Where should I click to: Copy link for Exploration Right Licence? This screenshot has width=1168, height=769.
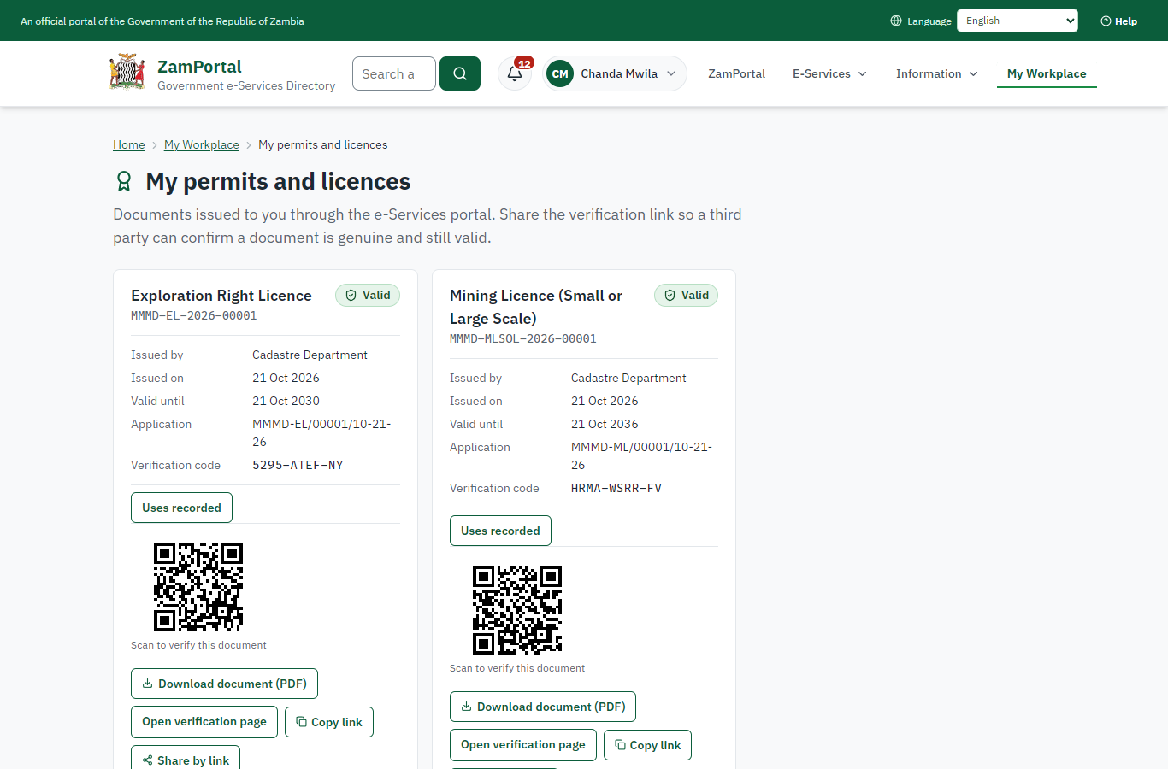point(329,722)
